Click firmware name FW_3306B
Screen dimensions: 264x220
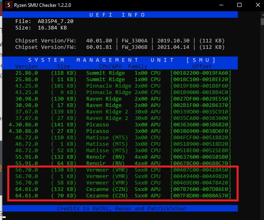(135, 47)
